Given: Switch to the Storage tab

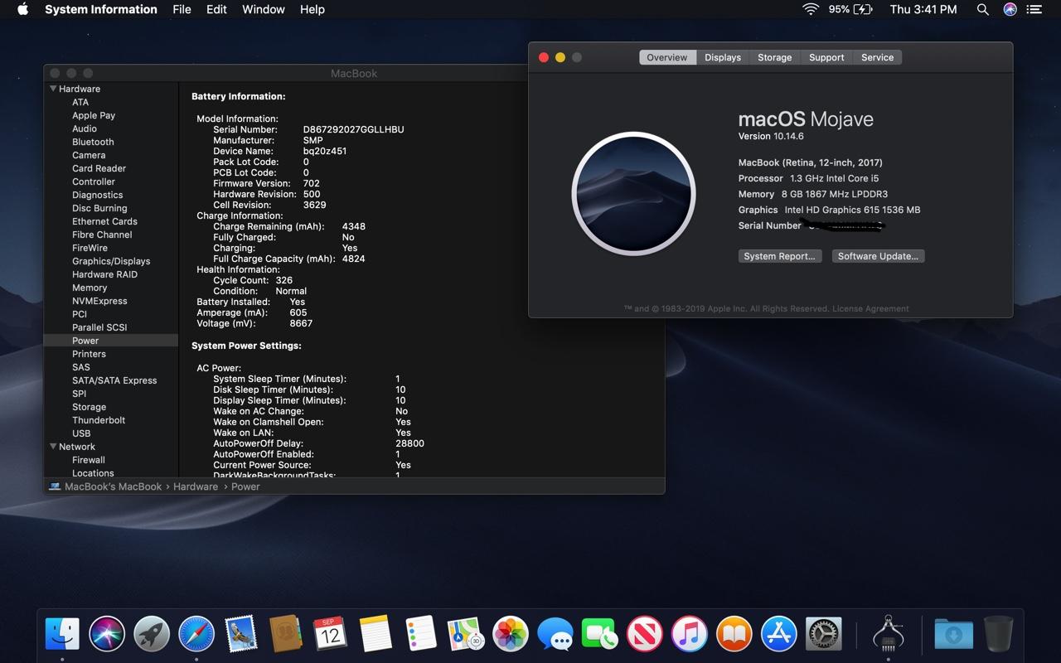Looking at the screenshot, I should click(x=774, y=57).
